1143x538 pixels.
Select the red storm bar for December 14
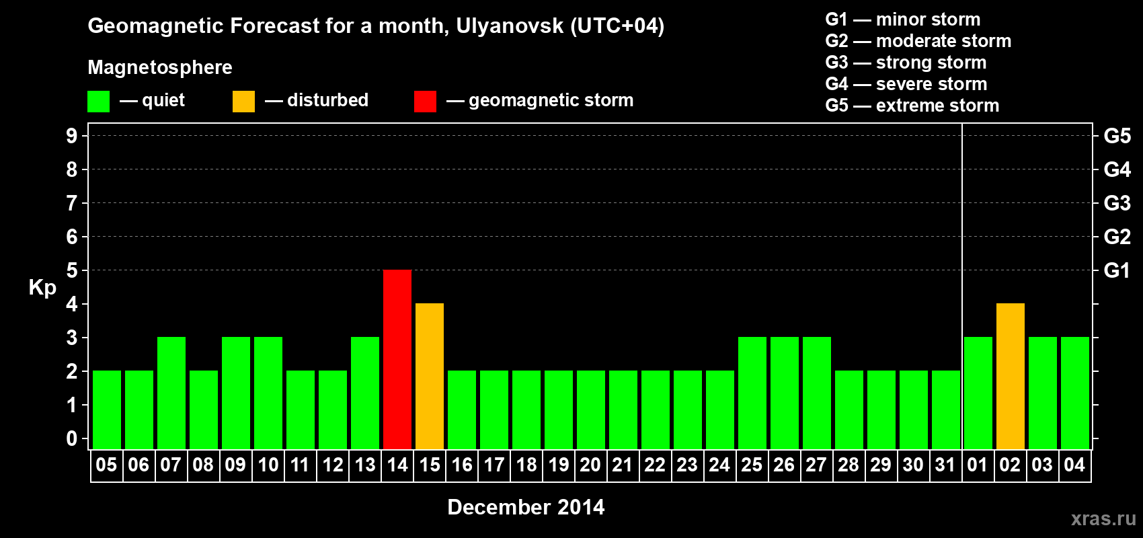[397, 359]
